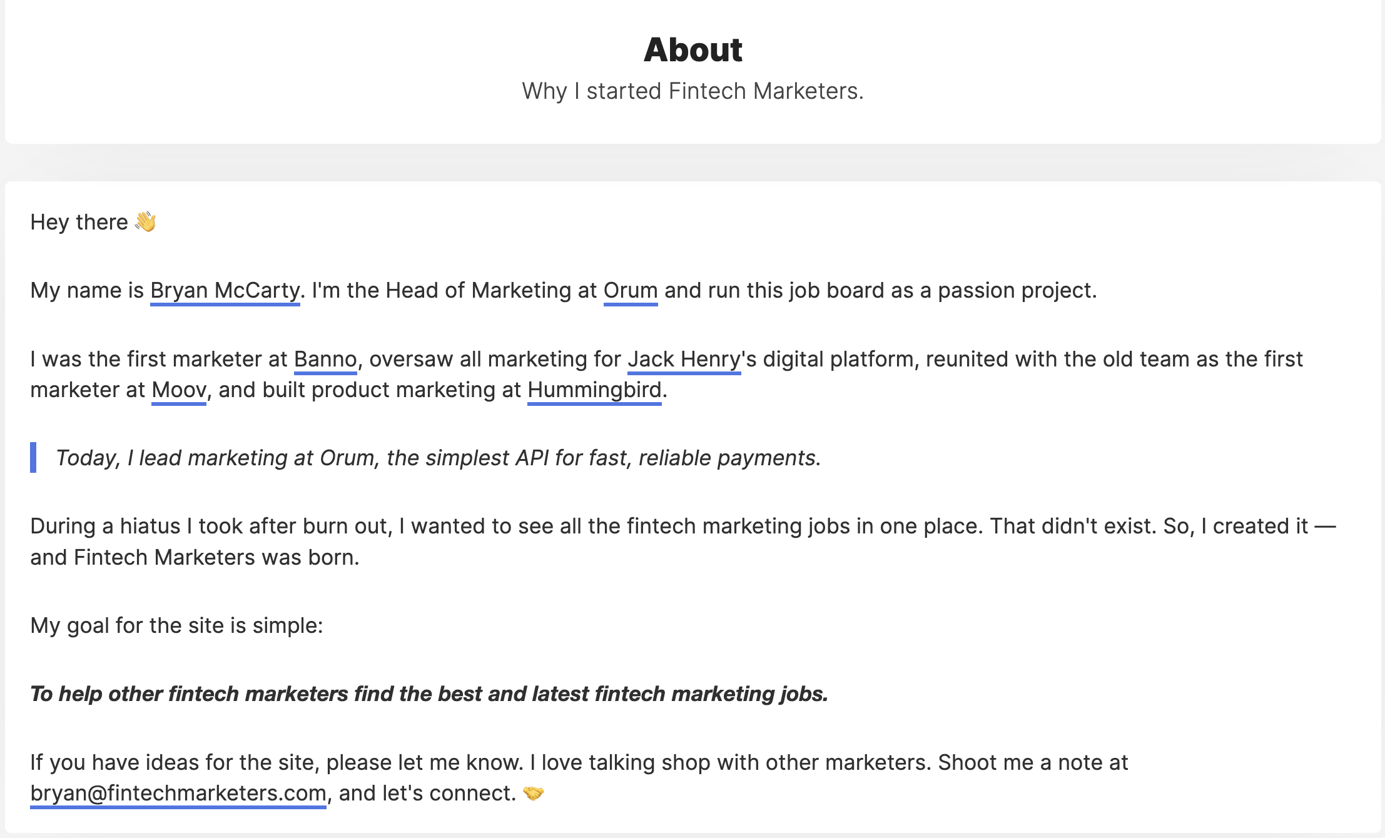Viewport: 1385px width, 838px height.
Task: Click the italic 'Today, I lead marketing' quote
Action: [438, 458]
